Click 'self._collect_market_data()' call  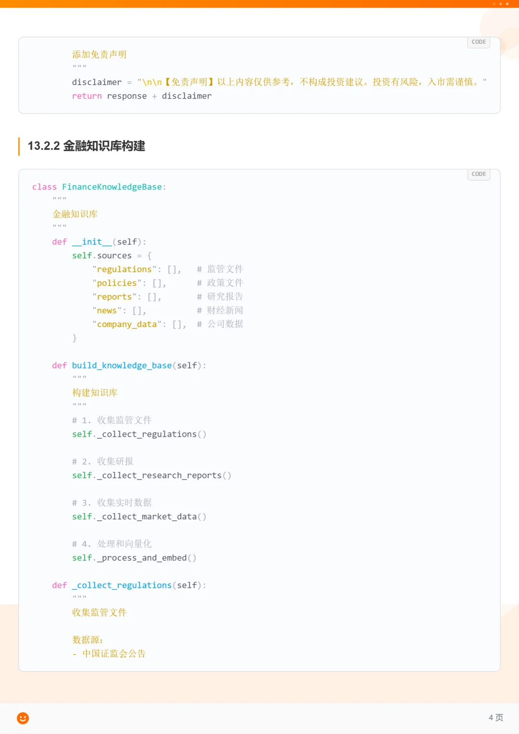pos(139,517)
